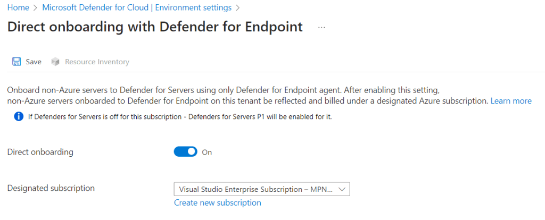Click the Save text in the toolbar
The width and height of the screenshot is (545, 220).
coord(34,62)
